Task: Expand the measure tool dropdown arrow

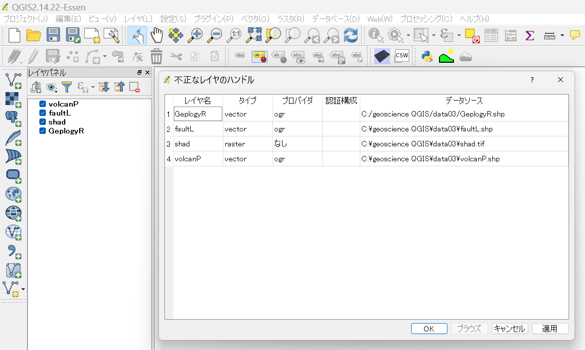Action: coord(562,35)
